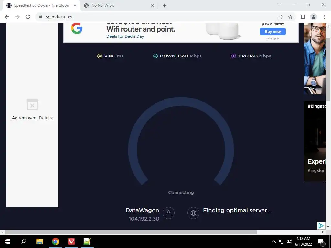Open the Chrome side panel
This screenshot has width=331, height=248.
[303, 17]
